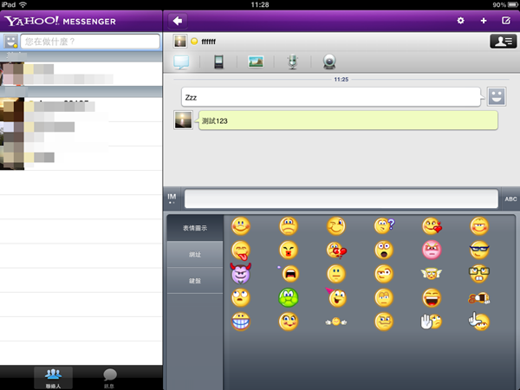
Task: Tap the yellow status indicator next to ffffff
Action: (194, 42)
